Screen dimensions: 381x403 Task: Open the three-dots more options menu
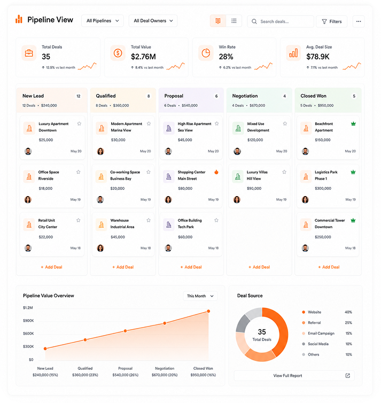359,21
